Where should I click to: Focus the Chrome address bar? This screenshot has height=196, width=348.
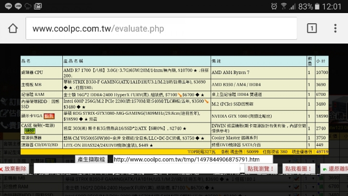pos(161,28)
